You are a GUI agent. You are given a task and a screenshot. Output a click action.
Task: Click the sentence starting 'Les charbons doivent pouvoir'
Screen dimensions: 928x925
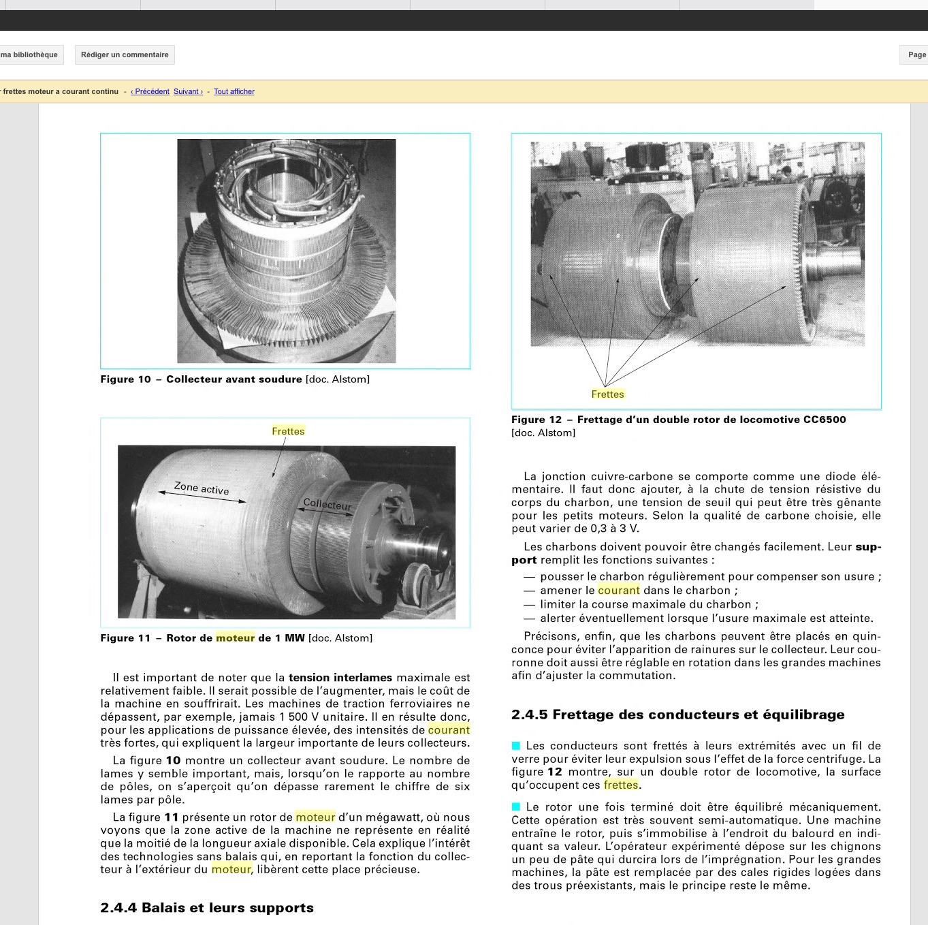coord(696,554)
